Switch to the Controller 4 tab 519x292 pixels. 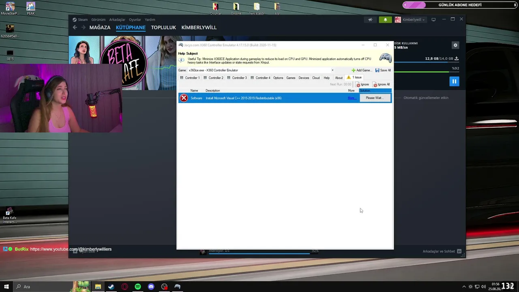pyautogui.click(x=260, y=77)
